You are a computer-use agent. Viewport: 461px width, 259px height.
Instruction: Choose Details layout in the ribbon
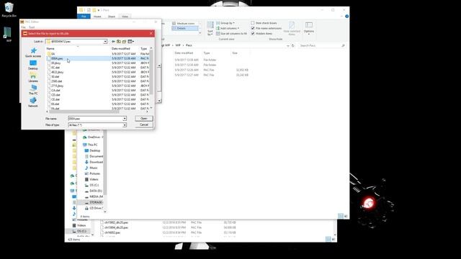click(x=184, y=28)
